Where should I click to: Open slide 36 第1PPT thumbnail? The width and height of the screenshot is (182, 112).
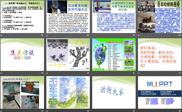point(160,93)
